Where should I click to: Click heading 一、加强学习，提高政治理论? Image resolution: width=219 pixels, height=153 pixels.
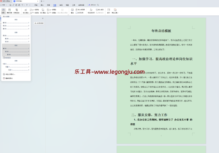pos(161,61)
